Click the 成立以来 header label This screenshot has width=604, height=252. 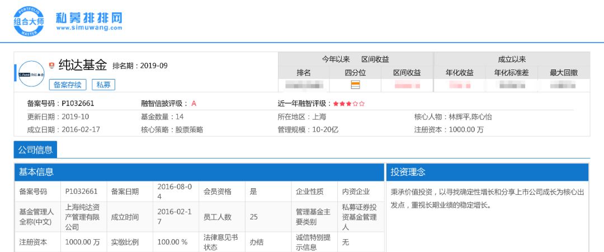click(x=512, y=59)
